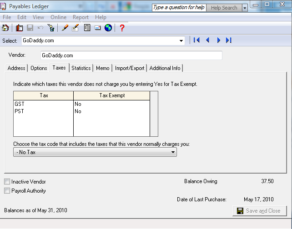Click the Save floppy disk toolbar icon

point(30,28)
